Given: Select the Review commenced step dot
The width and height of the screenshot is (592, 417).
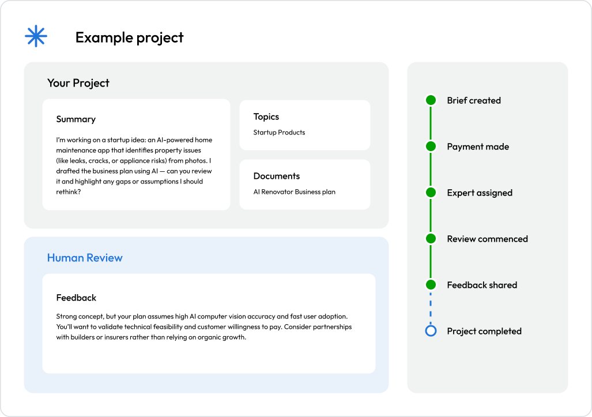Looking at the screenshot, I should click(430, 239).
